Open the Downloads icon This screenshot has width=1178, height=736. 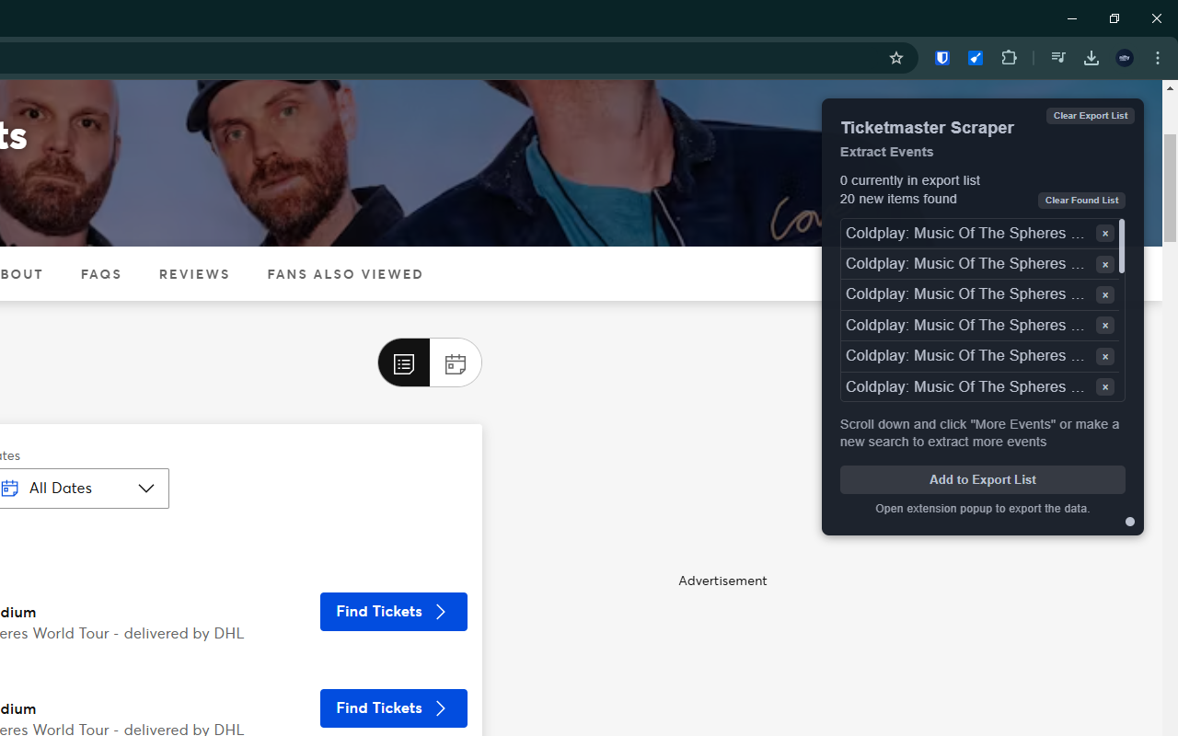coord(1091,57)
